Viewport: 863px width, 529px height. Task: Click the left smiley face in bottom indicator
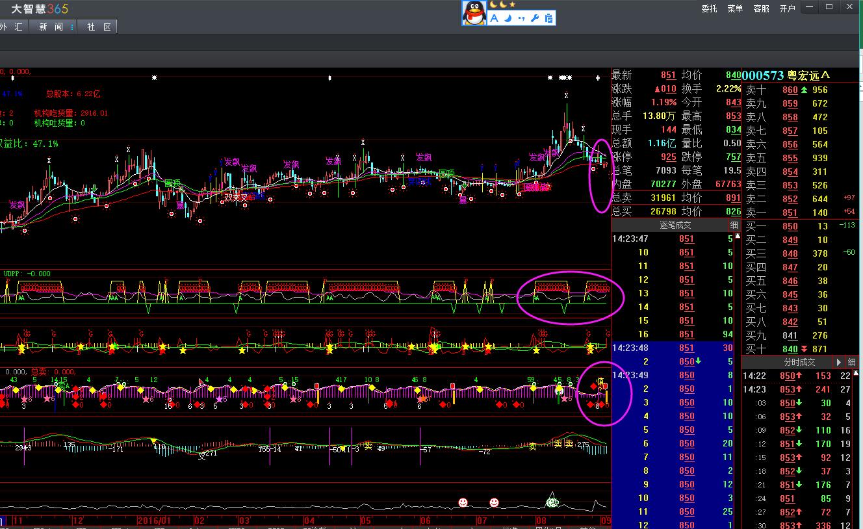click(x=463, y=502)
